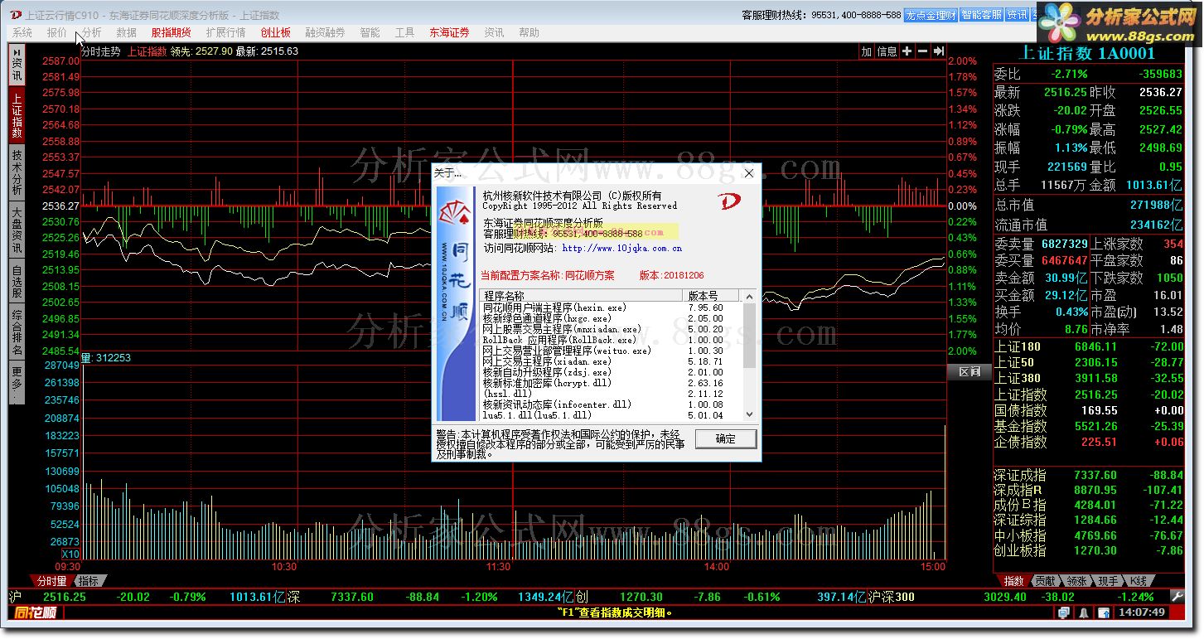1204x639 pixels.
Task: Click the 加 button above the chart
Action: point(867,51)
